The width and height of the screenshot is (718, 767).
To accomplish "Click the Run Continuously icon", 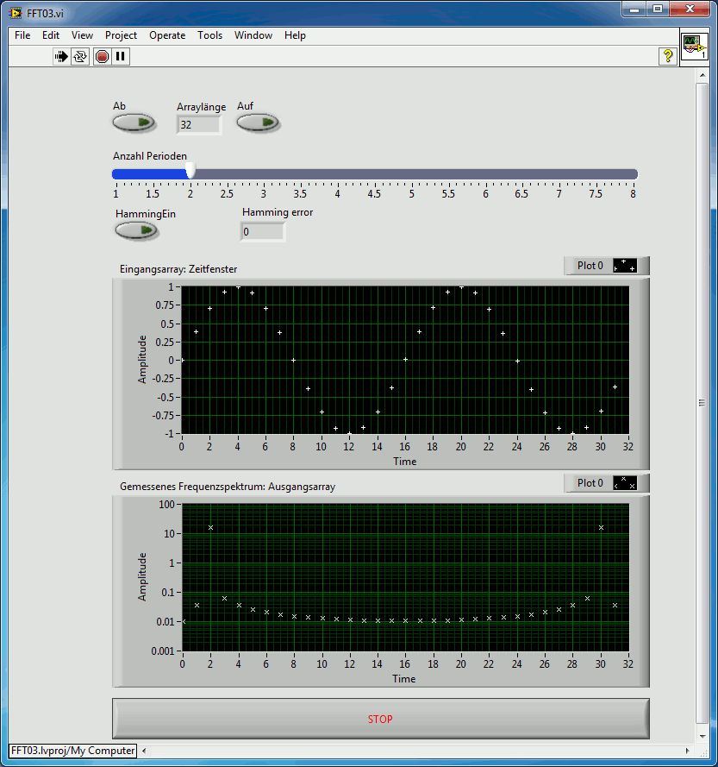I will tap(80, 56).
